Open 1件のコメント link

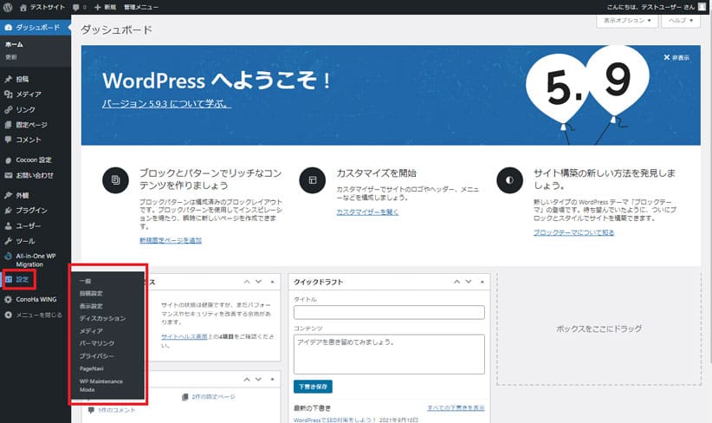117,410
